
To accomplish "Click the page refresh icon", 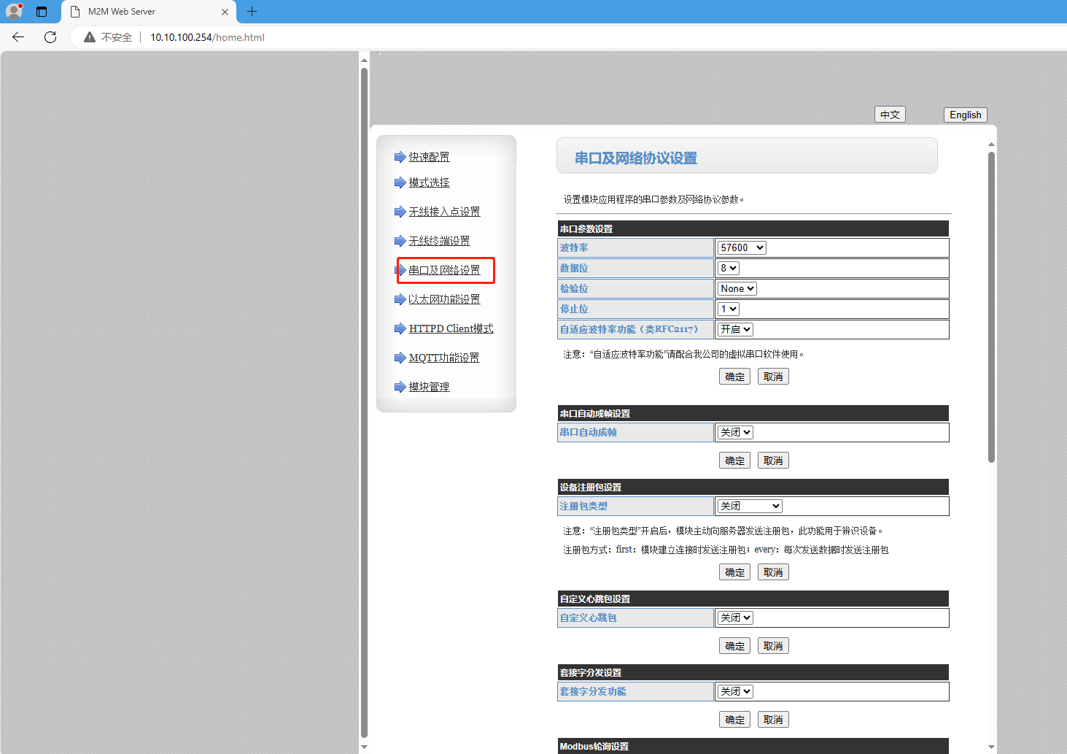I will click(50, 37).
